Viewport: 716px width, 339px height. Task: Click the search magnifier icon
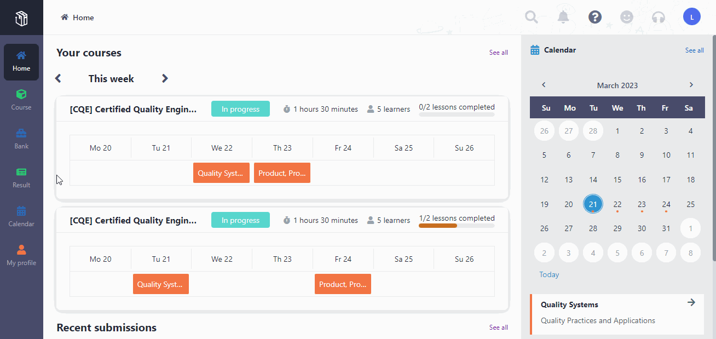[x=531, y=17]
